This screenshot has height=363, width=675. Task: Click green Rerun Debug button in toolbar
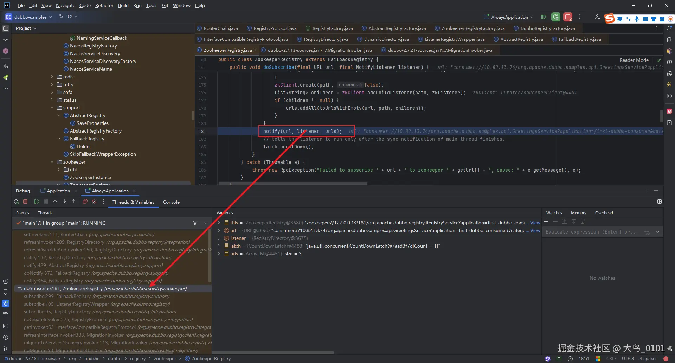click(x=556, y=17)
